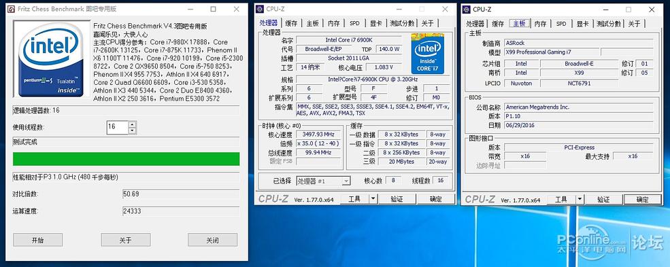Switch to 测试分数 tab in mainboard window

609,24
